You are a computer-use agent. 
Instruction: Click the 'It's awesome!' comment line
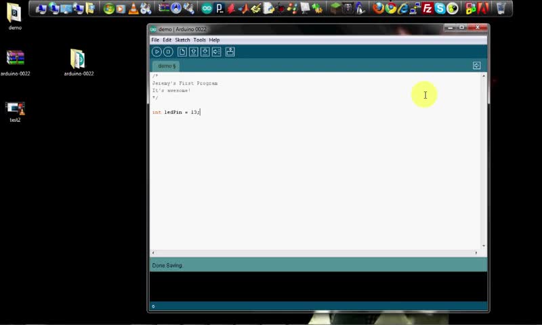tap(171, 91)
